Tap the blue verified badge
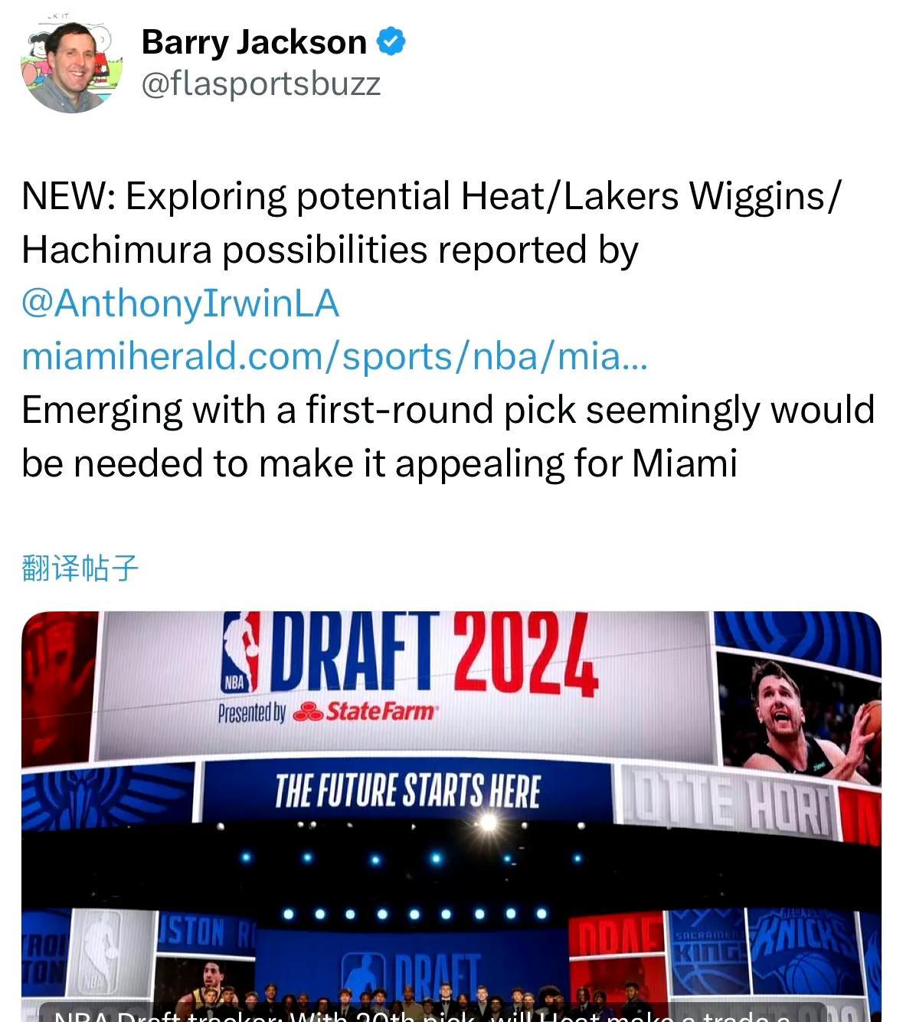The image size is (903, 1022). point(391,41)
